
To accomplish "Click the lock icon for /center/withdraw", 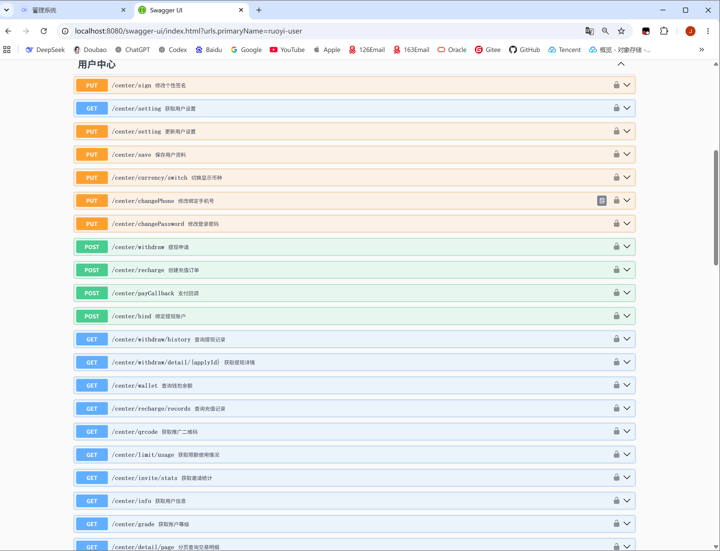I will (x=616, y=246).
